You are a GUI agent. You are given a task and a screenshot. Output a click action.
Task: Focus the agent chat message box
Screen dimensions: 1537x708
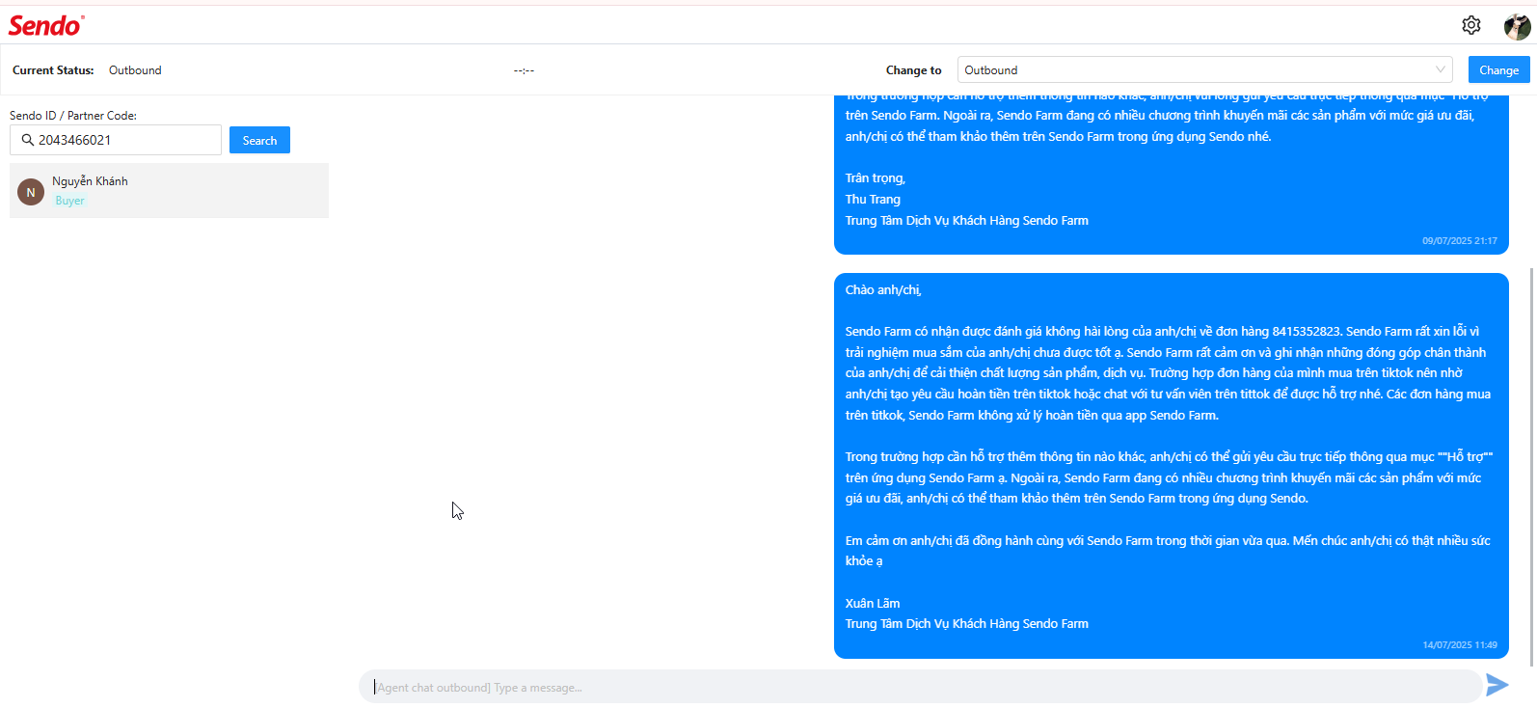(920, 687)
